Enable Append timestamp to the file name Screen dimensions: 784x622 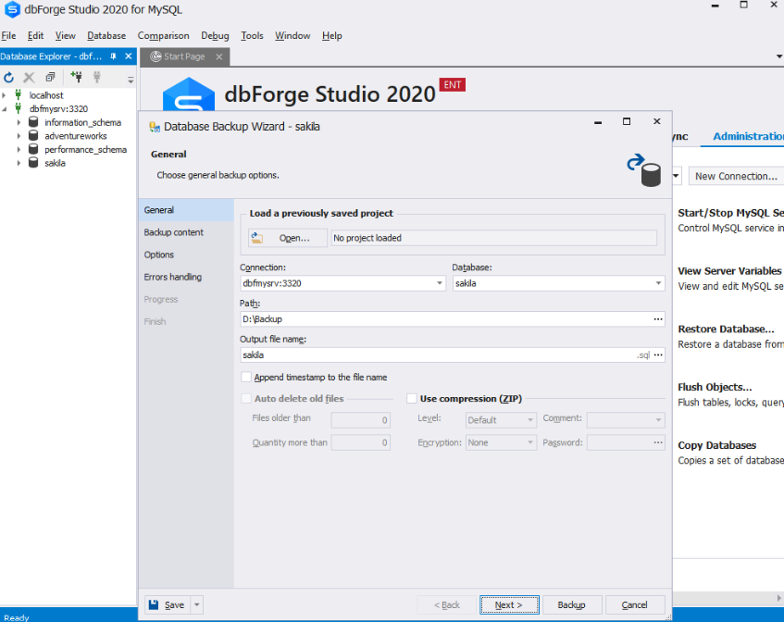[246, 378]
